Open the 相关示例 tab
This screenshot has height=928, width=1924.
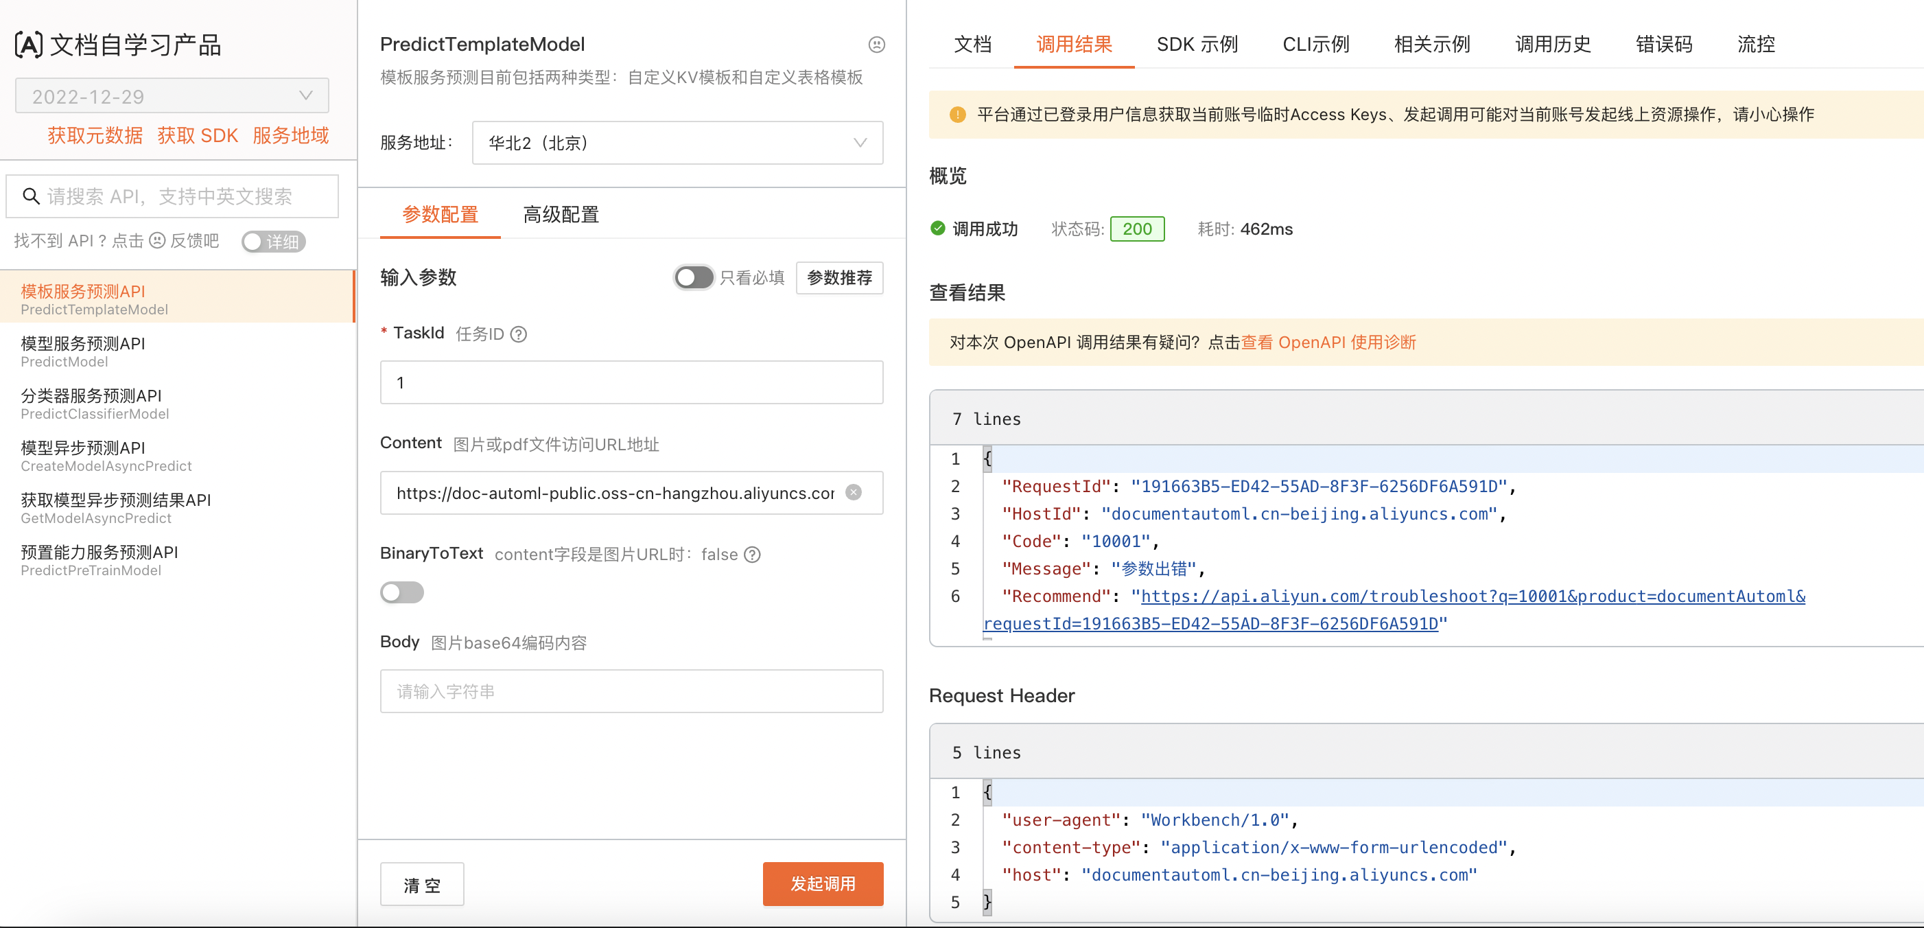pos(1432,44)
